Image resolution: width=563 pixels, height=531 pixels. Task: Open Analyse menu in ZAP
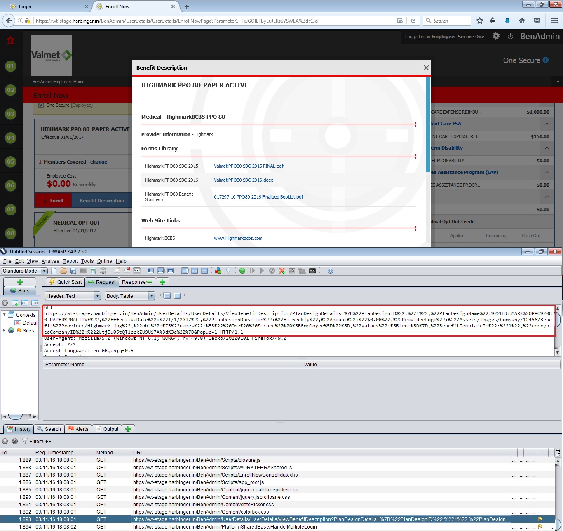(x=50, y=261)
